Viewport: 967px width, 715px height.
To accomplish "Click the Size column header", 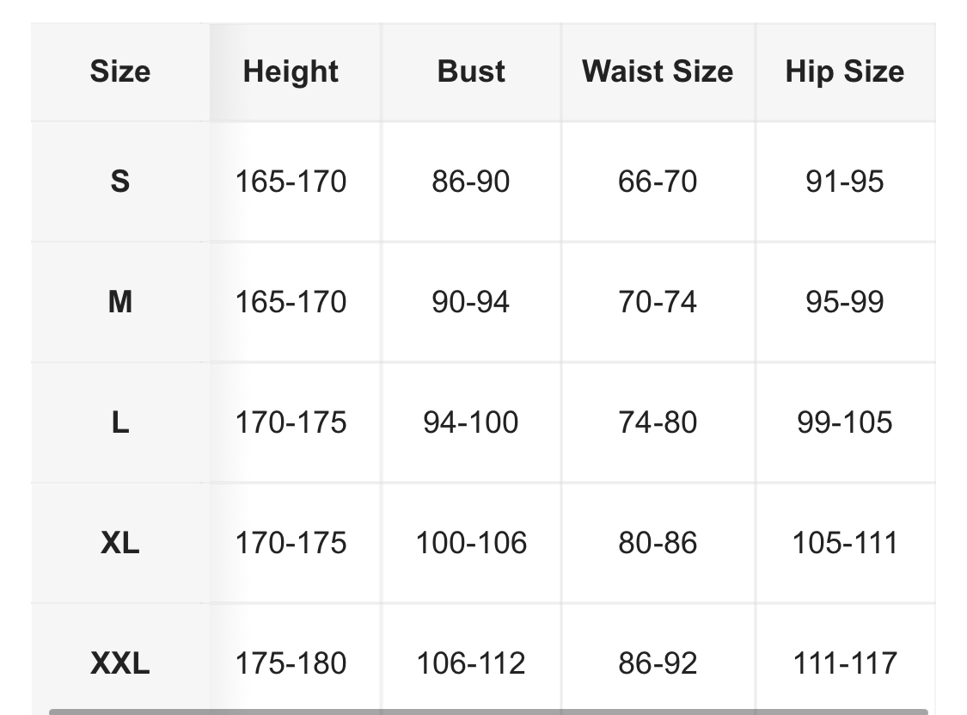I will coord(120,71).
